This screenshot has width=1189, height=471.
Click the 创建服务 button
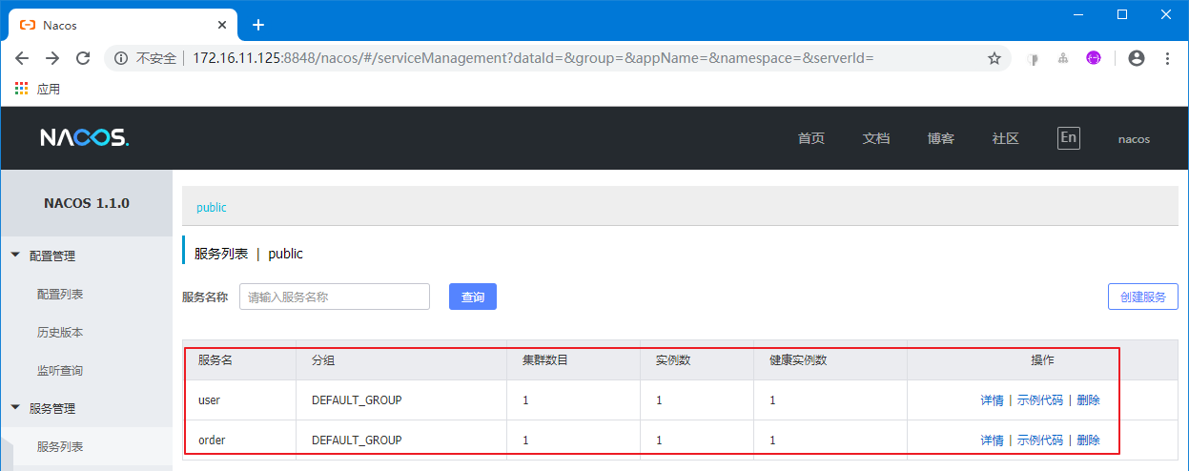click(x=1142, y=297)
